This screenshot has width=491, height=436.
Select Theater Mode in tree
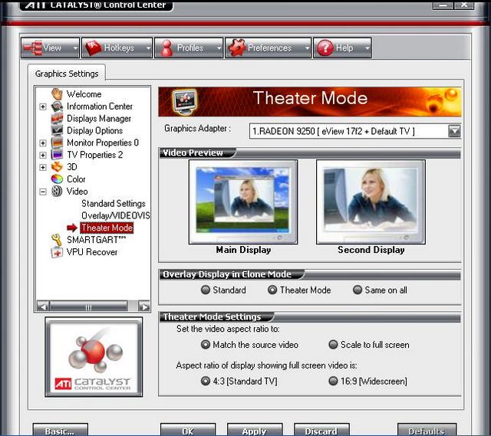[x=107, y=228]
